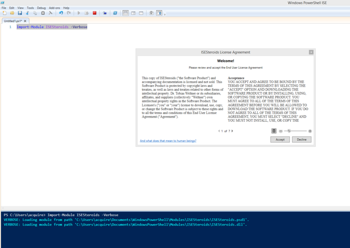Image resolution: width=350 pixels, height=248 pixels.
Task: Open the Tools menu
Action: 30,8
